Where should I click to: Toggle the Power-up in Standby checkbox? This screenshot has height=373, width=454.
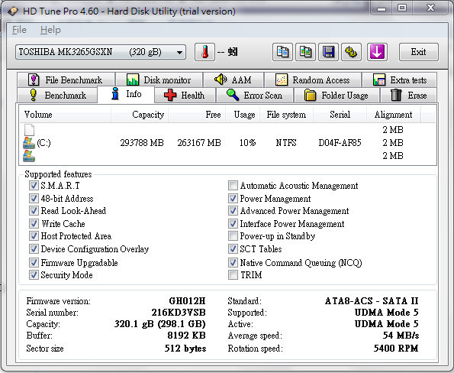[x=233, y=236]
